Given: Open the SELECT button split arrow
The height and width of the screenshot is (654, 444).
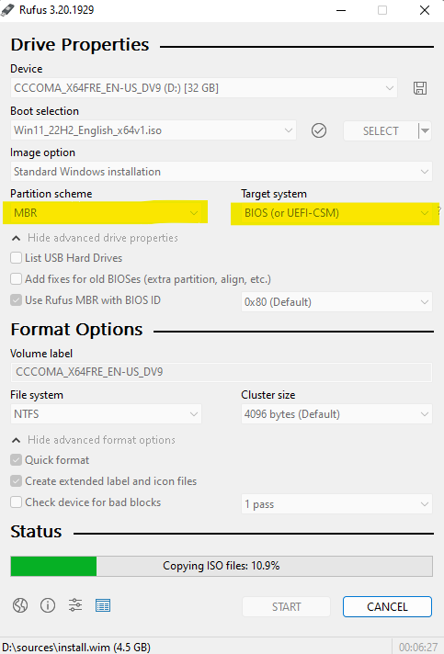Looking at the screenshot, I should [425, 131].
